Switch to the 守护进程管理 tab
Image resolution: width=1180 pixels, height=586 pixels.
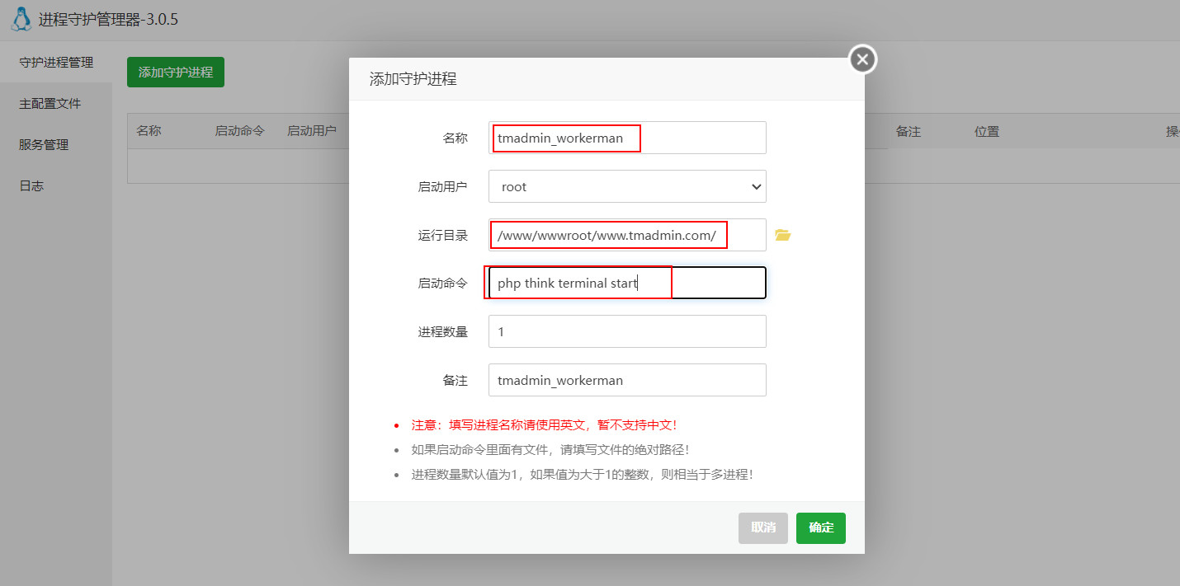click(x=56, y=63)
